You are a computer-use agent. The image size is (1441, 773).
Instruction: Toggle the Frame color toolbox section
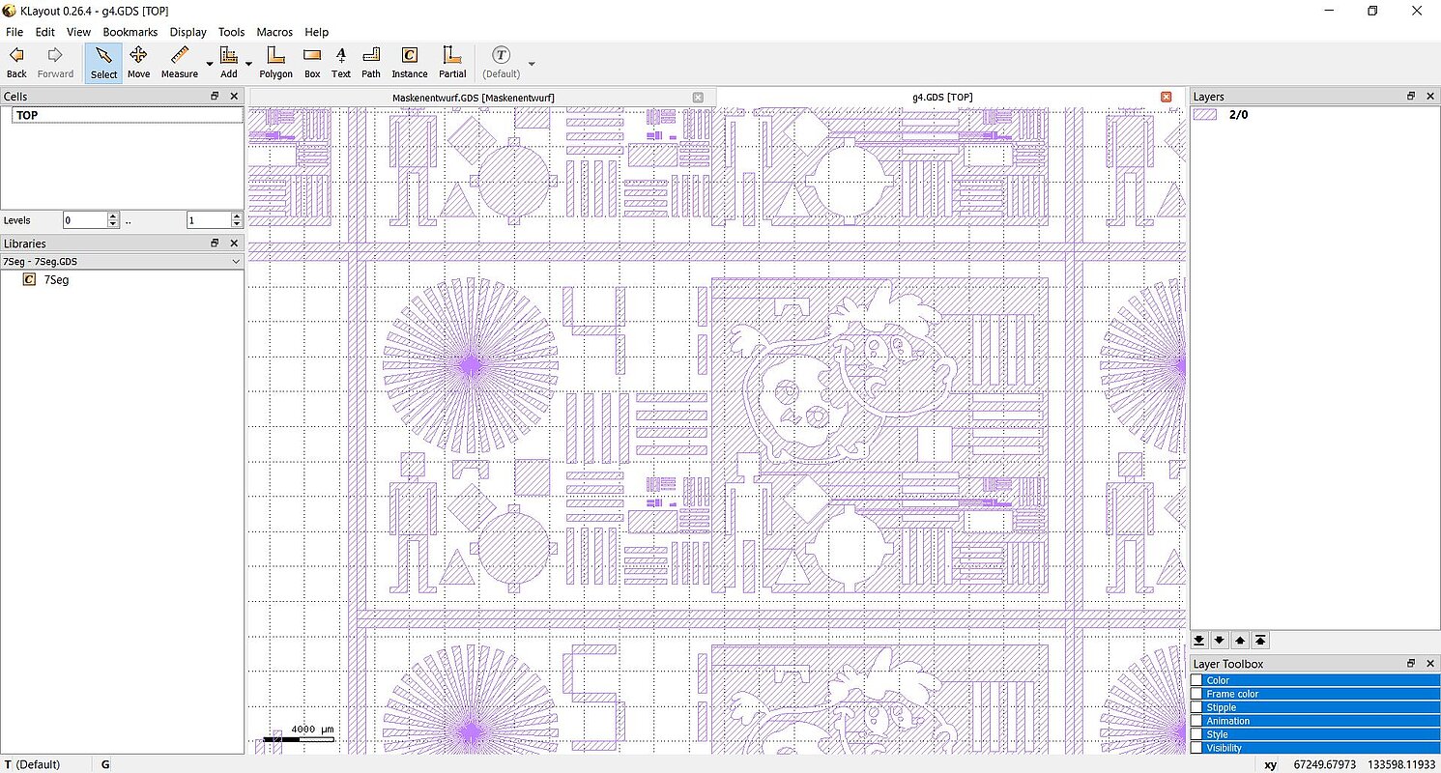tap(1314, 694)
